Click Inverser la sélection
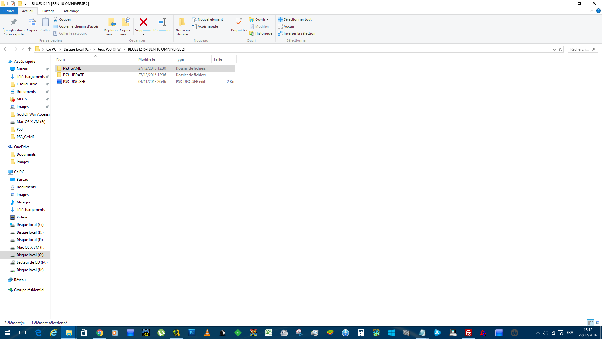This screenshot has width=602, height=339. pyautogui.click(x=297, y=33)
